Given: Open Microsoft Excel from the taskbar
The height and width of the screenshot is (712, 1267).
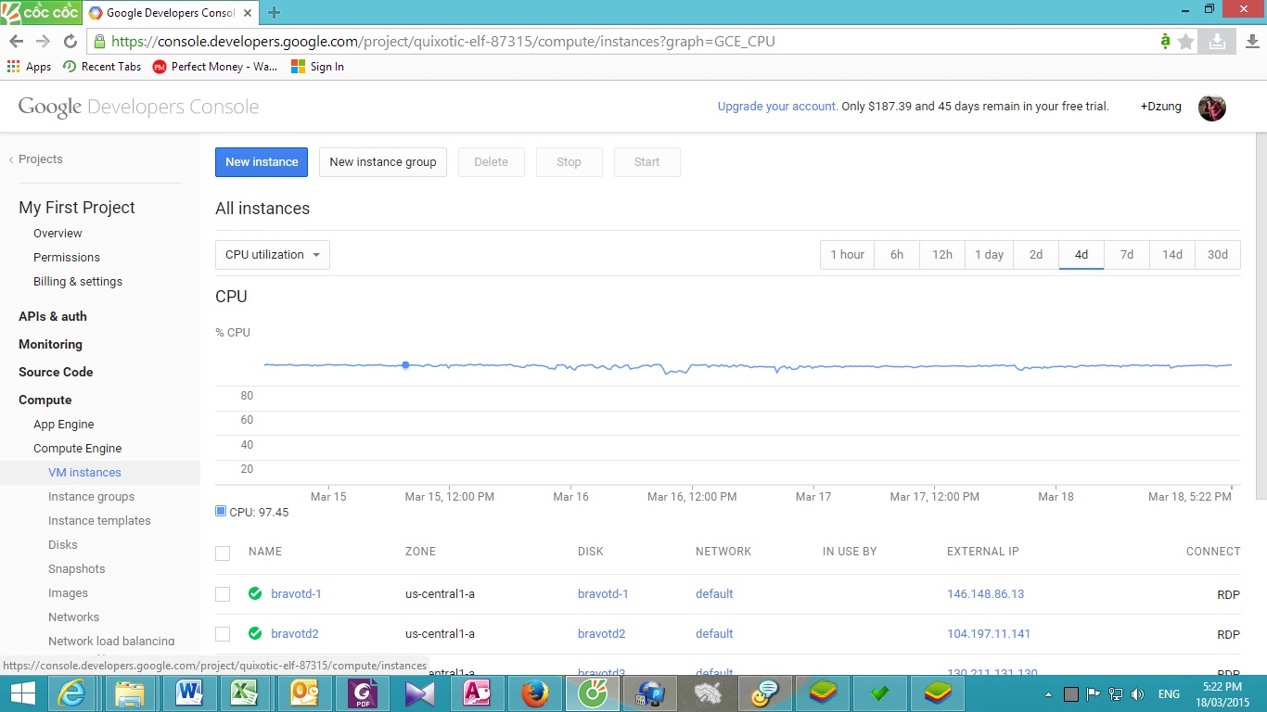Looking at the screenshot, I should tap(245, 693).
